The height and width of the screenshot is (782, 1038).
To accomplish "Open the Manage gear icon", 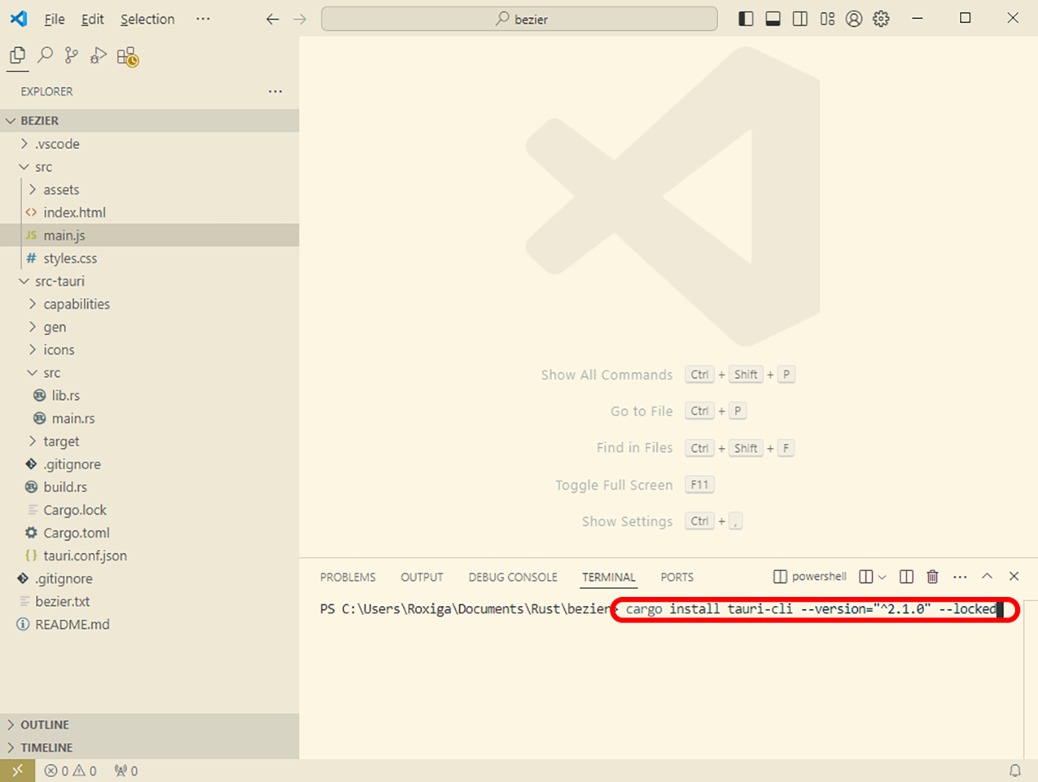I will [881, 19].
